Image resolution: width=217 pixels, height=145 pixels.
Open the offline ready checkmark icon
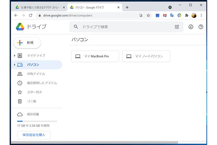tap(191, 27)
